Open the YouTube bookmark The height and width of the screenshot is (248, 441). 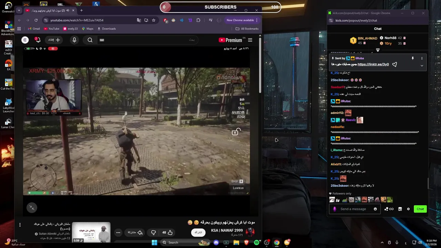[51, 29]
